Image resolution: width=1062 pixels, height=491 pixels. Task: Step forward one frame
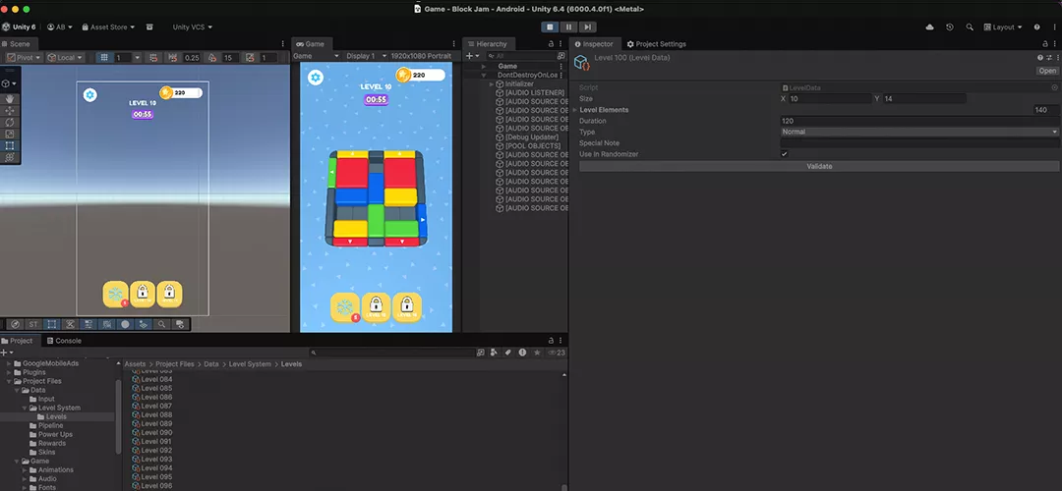click(587, 27)
